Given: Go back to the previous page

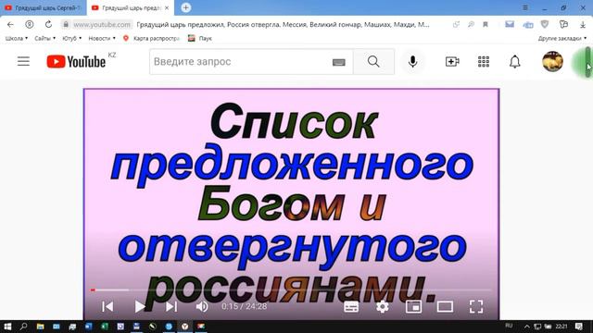Looking at the screenshot, I should click(10, 25).
